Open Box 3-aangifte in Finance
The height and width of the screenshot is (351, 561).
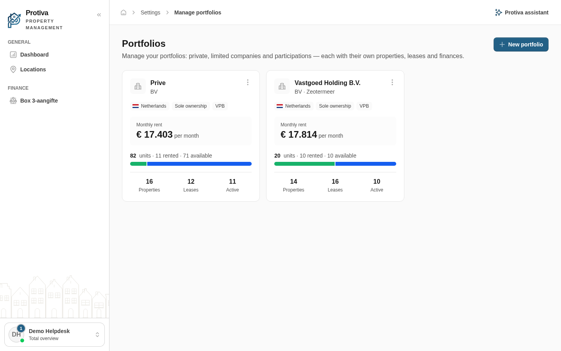pyautogui.click(x=55, y=101)
